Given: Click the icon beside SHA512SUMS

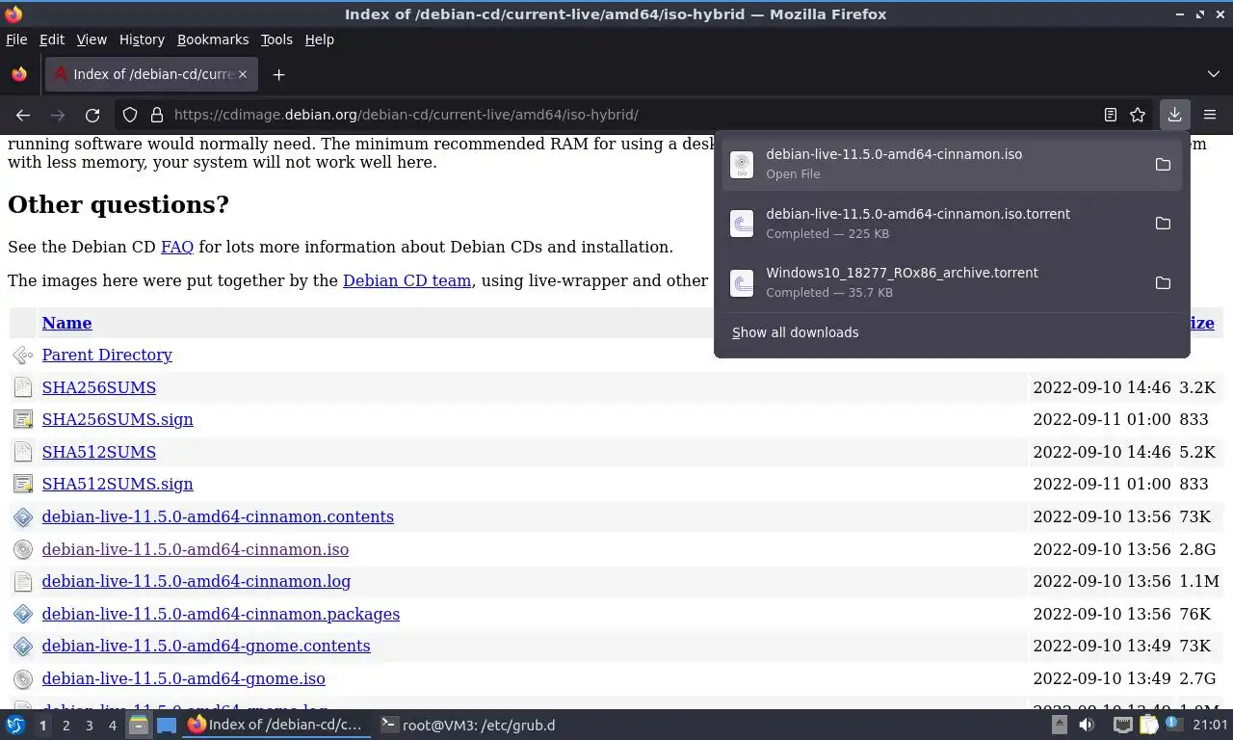Looking at the screenshot, I should 23,453.
